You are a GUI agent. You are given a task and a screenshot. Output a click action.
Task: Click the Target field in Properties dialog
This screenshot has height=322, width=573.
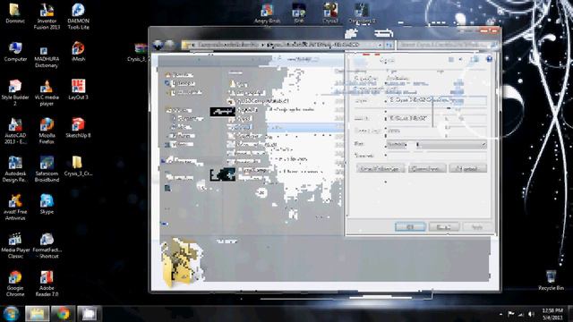pyautogui.click(x=436, y=100)
